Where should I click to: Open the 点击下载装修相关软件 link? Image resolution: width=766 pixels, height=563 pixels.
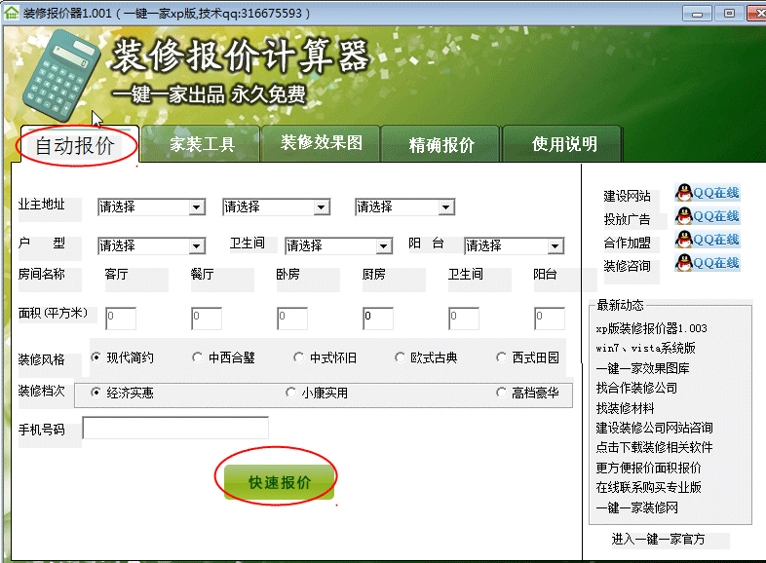coord(654,448)
